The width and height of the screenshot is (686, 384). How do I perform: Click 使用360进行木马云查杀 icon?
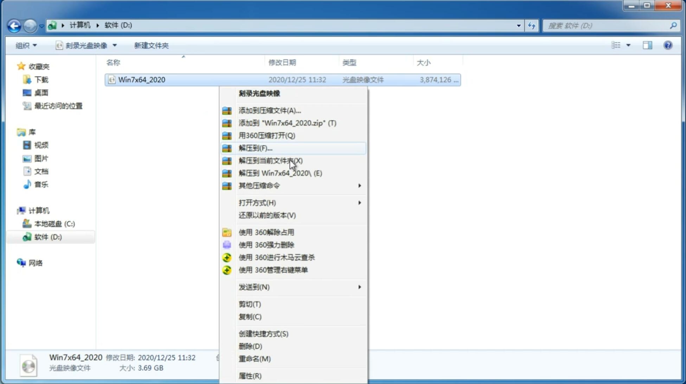click(x=227, y=257)
